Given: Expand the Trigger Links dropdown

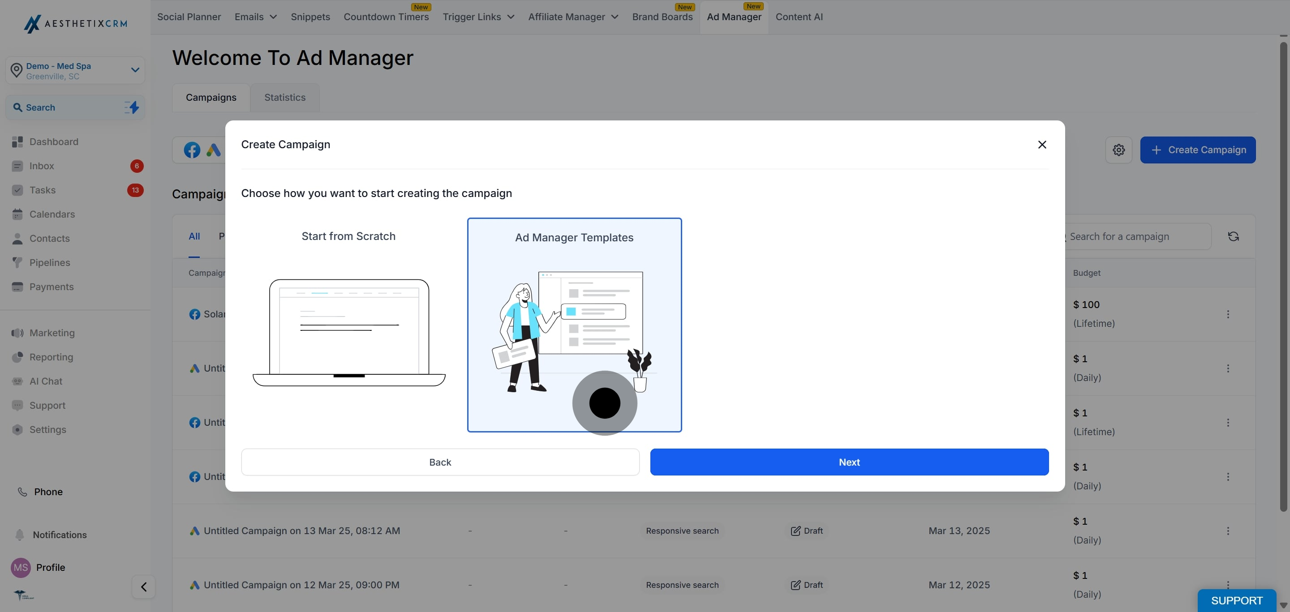Looking at the screenshot, I should tap(478, 17).
